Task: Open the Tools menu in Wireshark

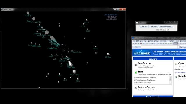Action: click(x=177, y=41)
